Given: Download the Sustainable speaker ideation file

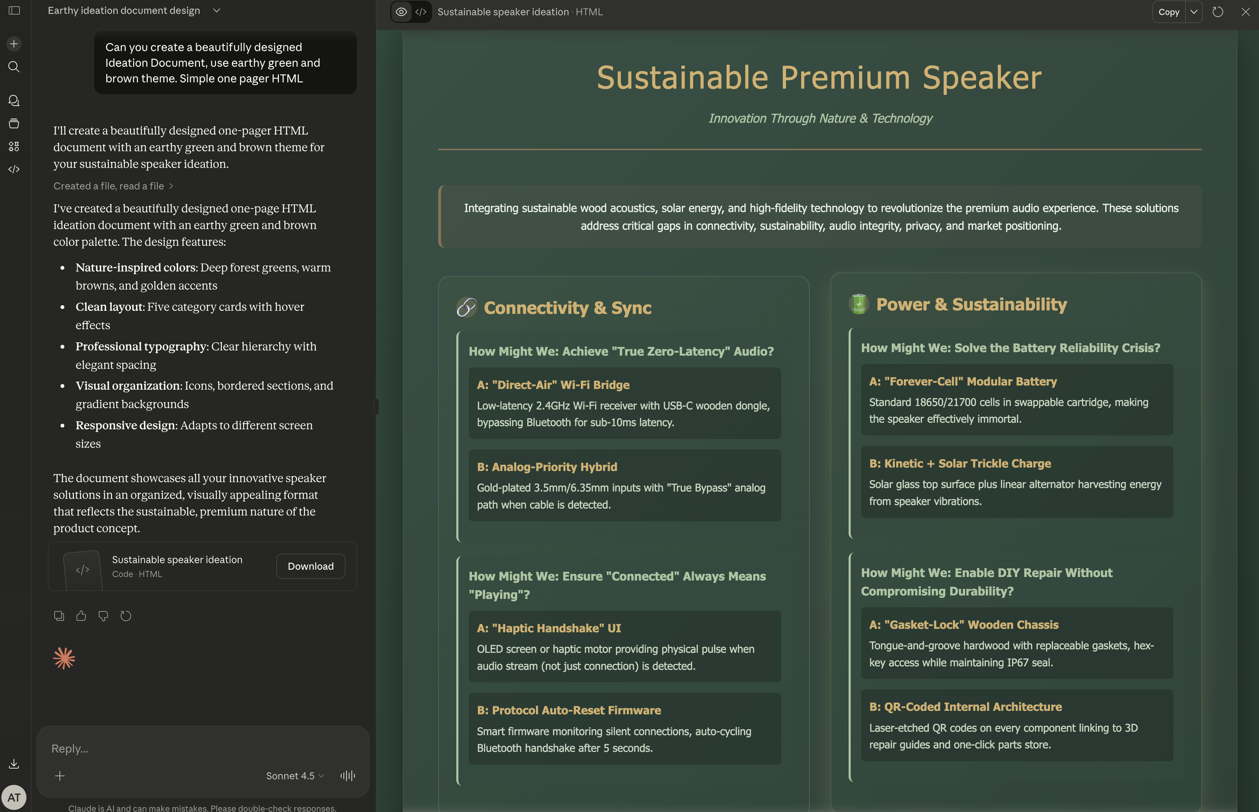Looking at the screenshot, I should pyautogui.click(x=311, y=566).
